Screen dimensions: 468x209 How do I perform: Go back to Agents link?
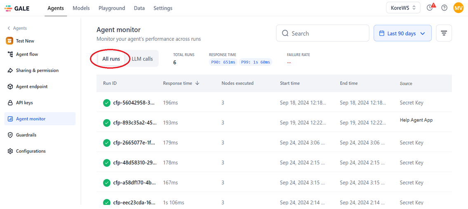pos(17,28)
